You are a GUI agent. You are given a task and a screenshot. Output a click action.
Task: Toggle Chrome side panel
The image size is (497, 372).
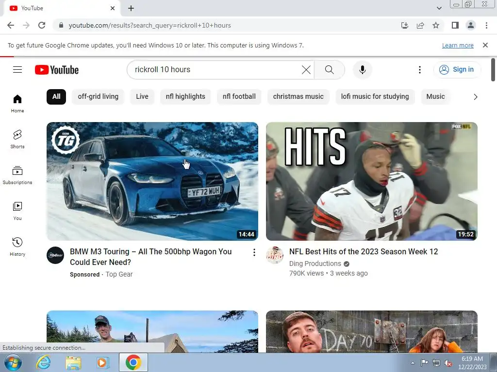[x=455, y=25]
